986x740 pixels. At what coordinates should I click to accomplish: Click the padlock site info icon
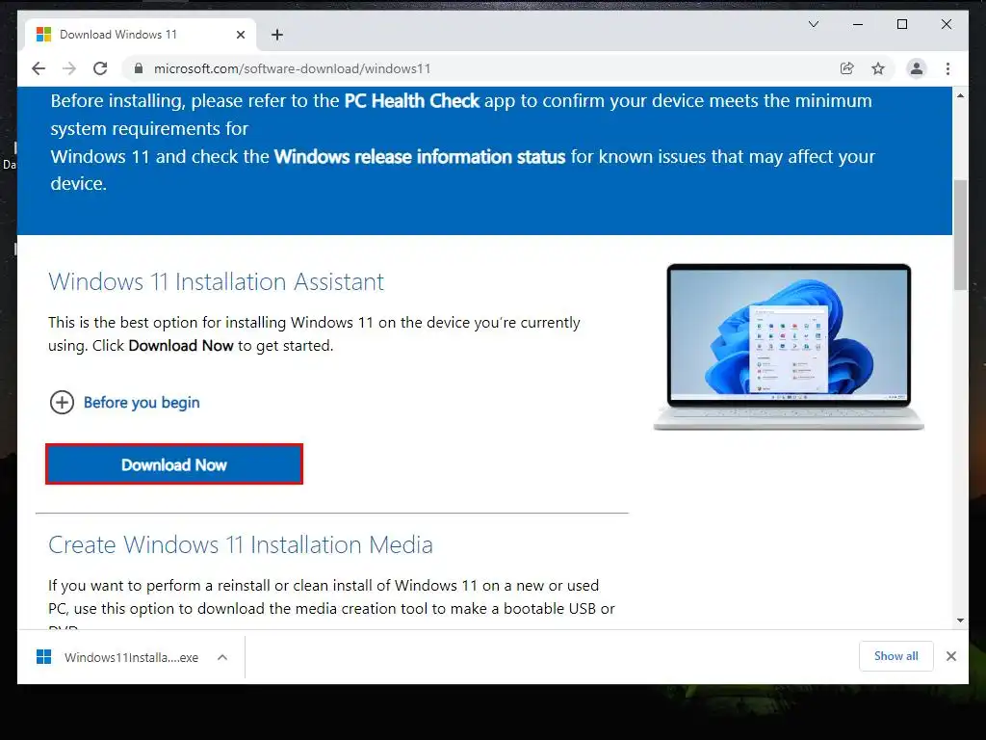pyautogui.click(x=139, y=68)
